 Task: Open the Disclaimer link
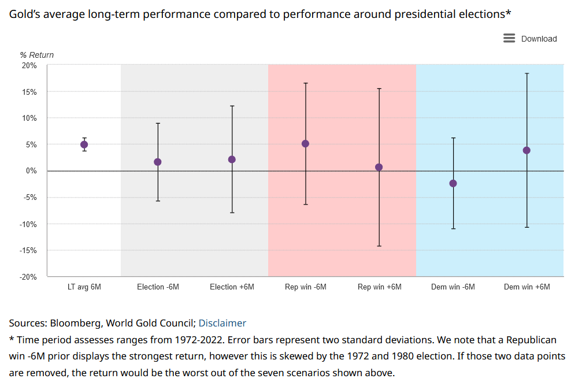[x=222, y=323]
